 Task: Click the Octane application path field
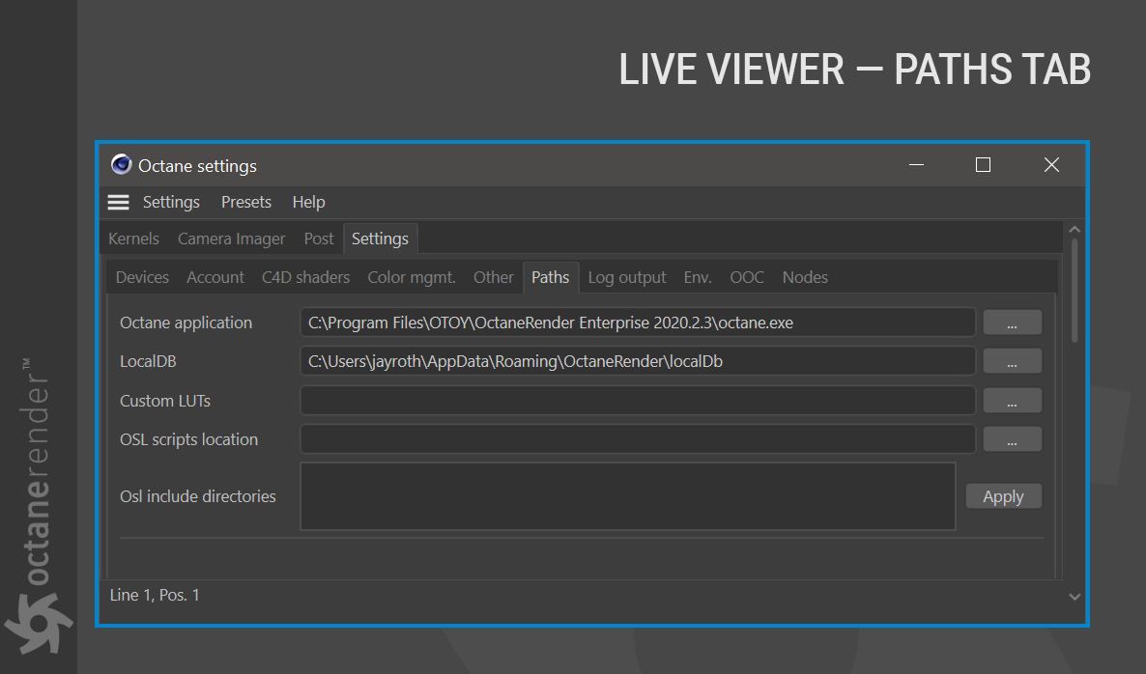click(x=638, y=322)
